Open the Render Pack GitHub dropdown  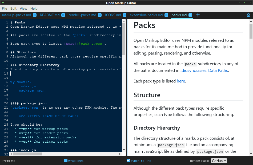point(219,161)
